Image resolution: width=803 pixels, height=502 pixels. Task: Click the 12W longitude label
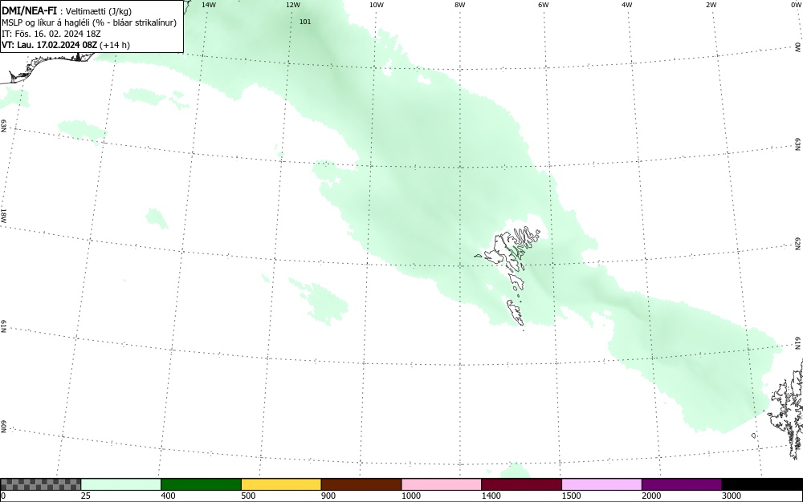tap(293, 5)
